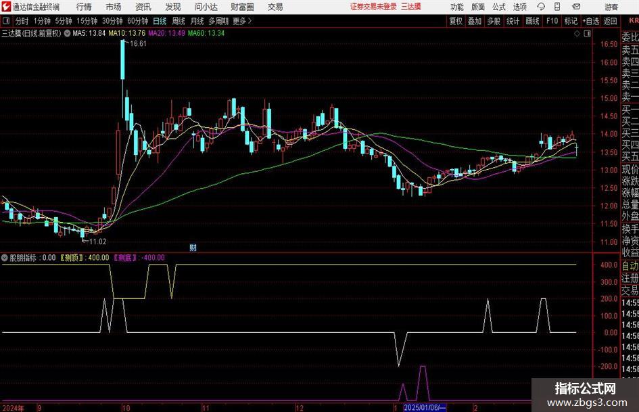Open the 财富圈 menu
The width and height of the screenshot is (639, 412).
tap(242, 7)
